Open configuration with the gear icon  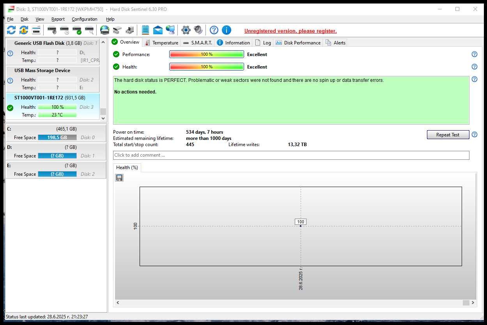pos(186,30)
